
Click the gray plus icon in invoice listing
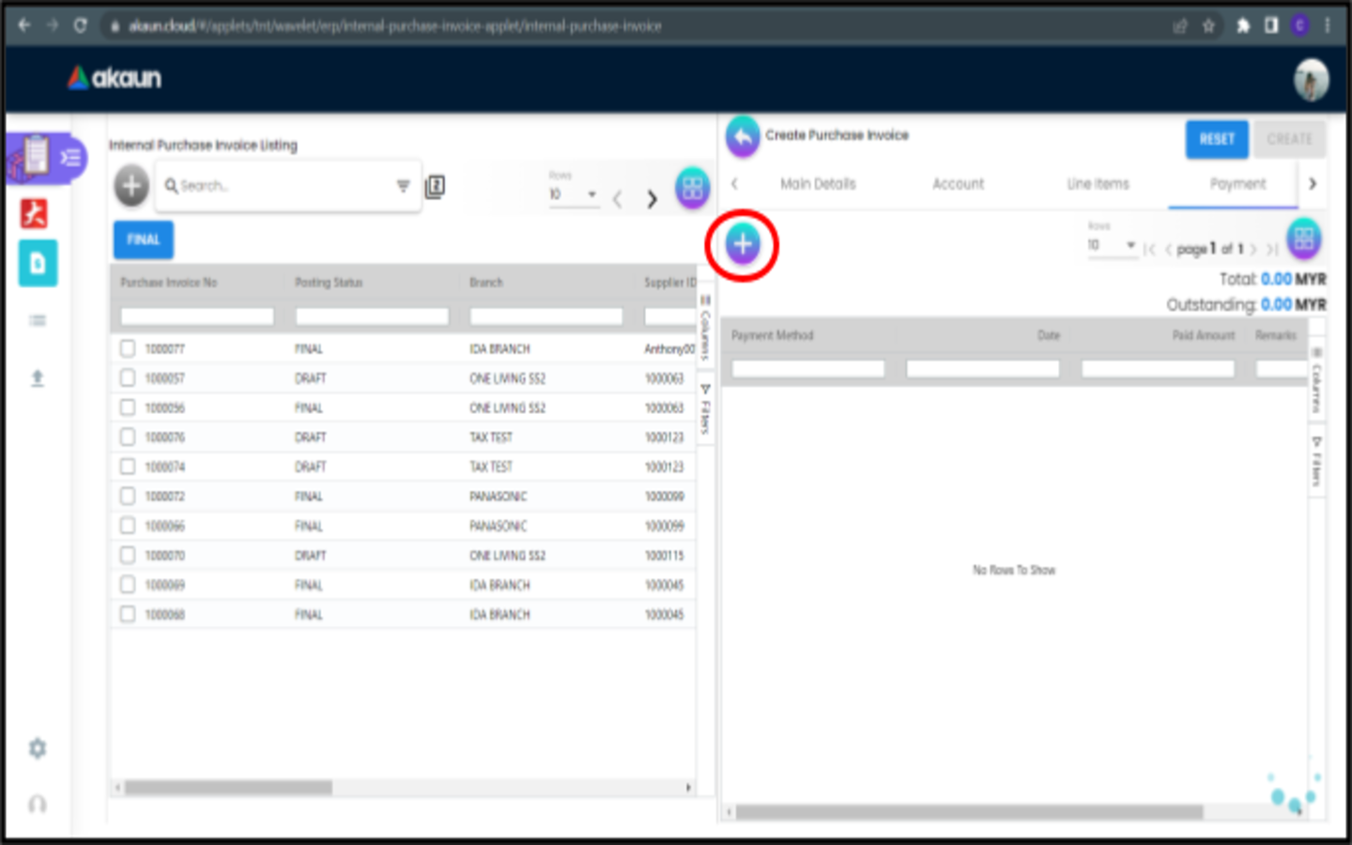131,186
